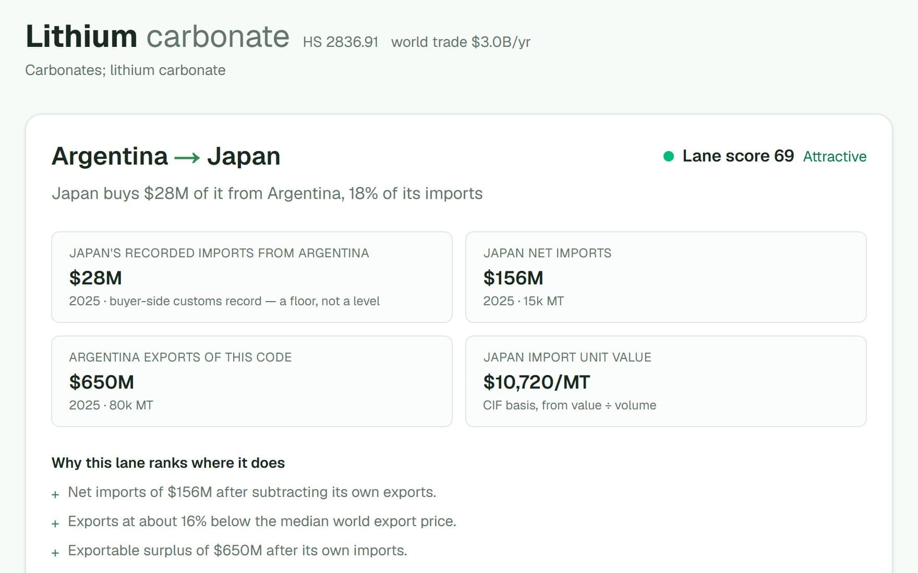The image size is (918, 573).
Task: Select the 'Lithium carbonate' page title
Action: pyautogui.click(x=157, y=36)
